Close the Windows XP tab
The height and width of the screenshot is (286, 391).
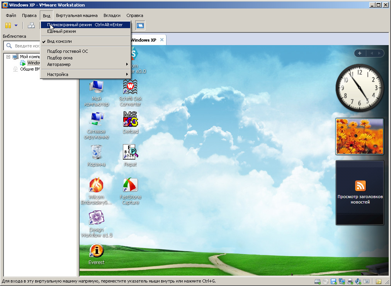pyautogui.click(x=162, y=40)
